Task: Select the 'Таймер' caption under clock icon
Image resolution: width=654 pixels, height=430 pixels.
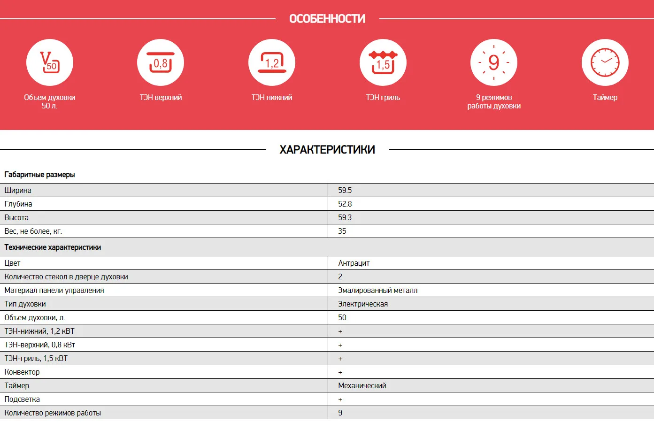Action: [605, 97]
